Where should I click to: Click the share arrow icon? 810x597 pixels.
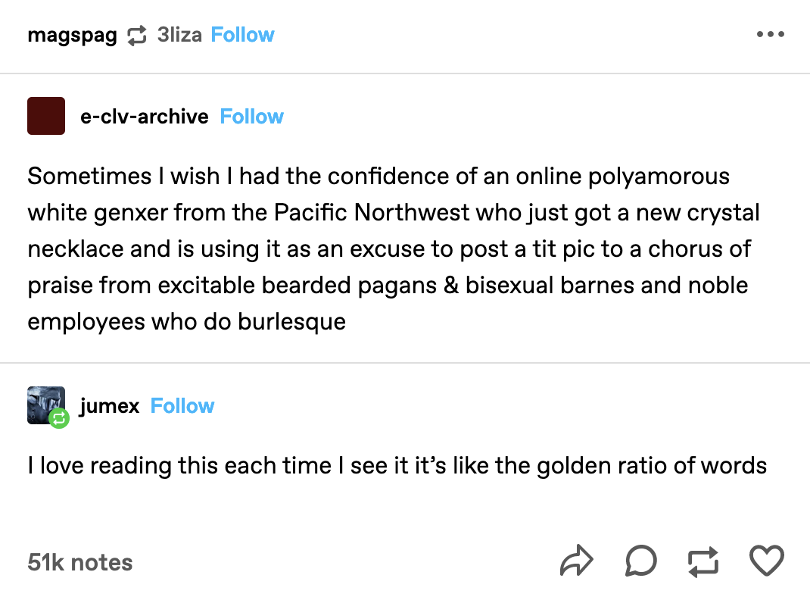(577, 561)
